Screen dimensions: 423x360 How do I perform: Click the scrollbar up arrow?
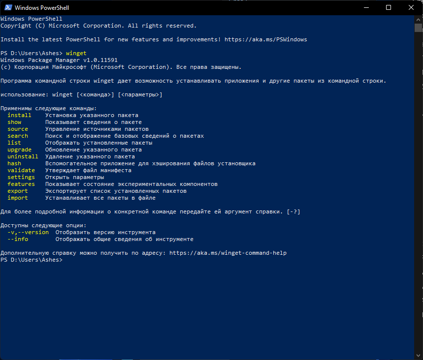pyautogui.click(x=418, y=19)
